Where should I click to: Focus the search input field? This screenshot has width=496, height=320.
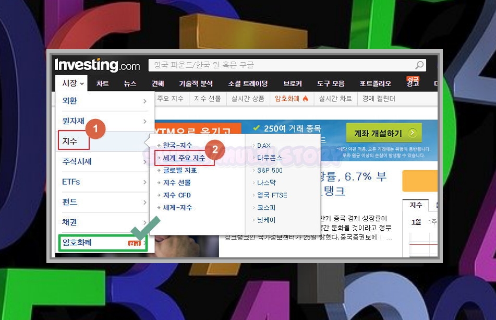[287, 65]
